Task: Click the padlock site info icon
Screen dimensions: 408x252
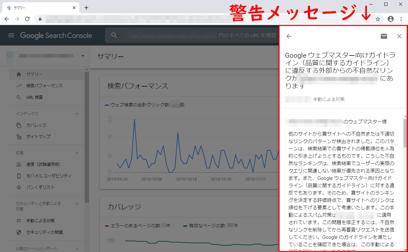Action: click(40, 19)
